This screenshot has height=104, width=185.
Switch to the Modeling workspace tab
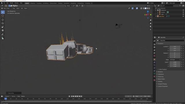(33, 3)
